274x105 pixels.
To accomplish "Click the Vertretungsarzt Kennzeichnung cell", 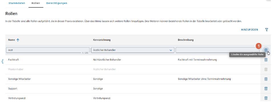I will [x=102, y=98].
